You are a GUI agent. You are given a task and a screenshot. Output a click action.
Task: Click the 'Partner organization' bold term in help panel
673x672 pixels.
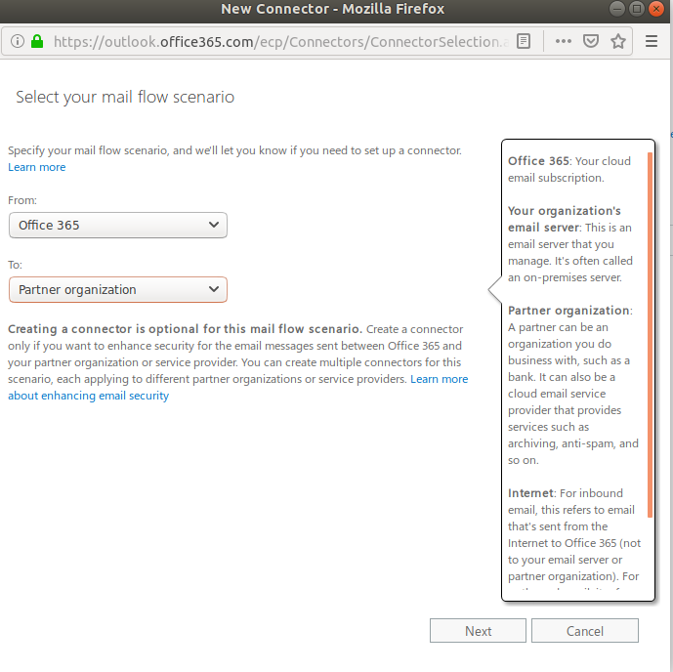click(569, 311)
